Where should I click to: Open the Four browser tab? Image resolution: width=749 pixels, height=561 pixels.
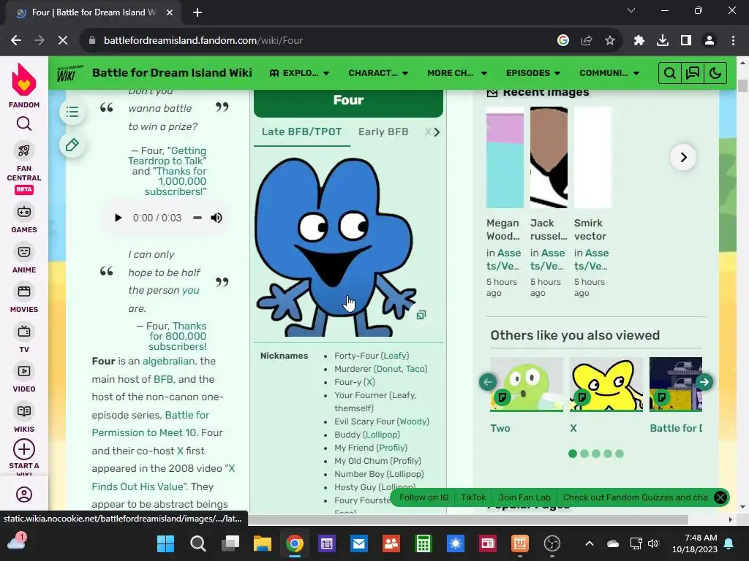click(93, 12)
